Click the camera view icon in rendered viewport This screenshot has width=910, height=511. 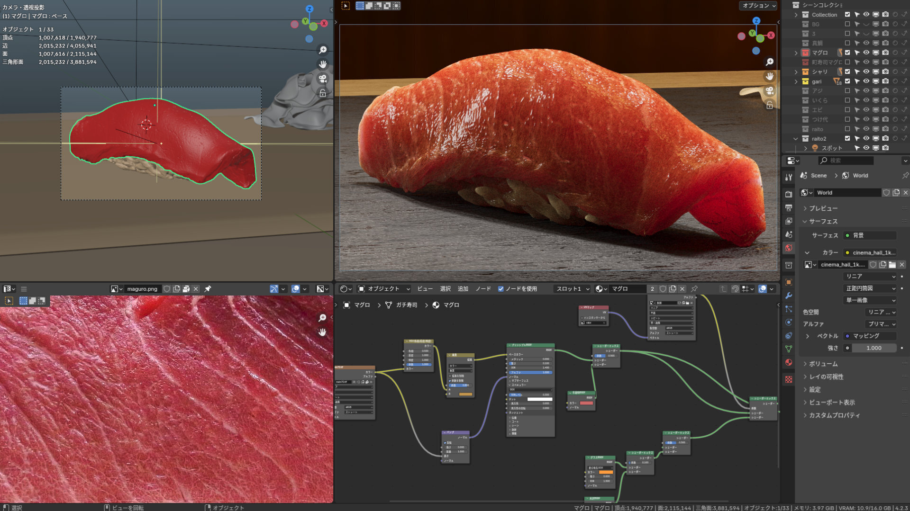point(770,90)
